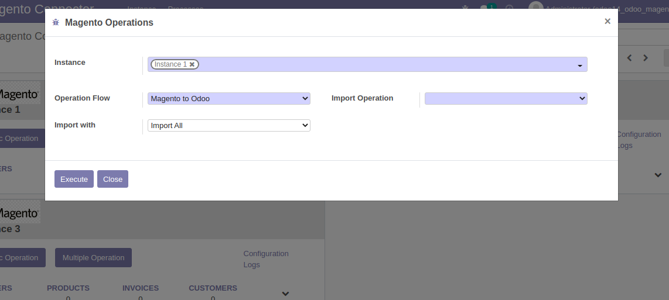Open the debug bug icon in top bar
The width and height of the screenshot is (669, 300).
[466, 8]
